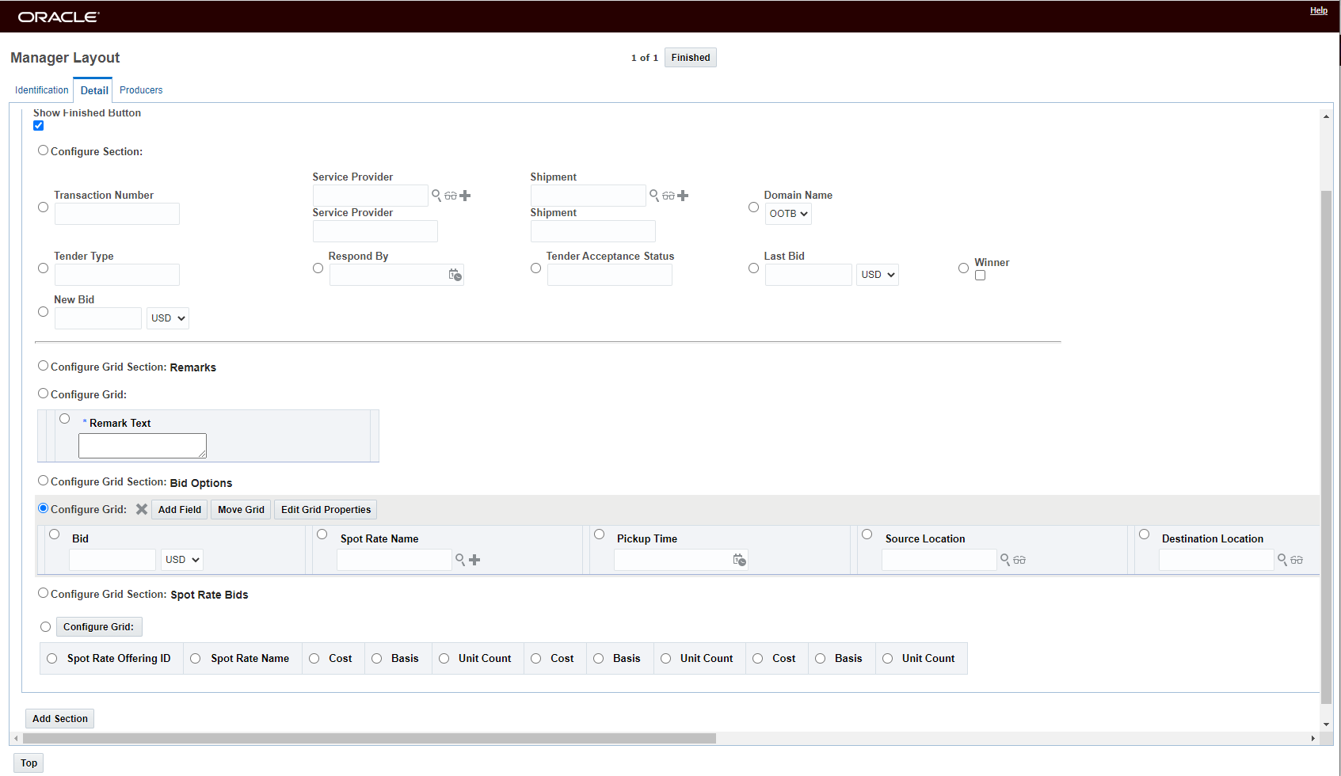Open the Domain Name OOTB dropdown
The width and height of the screenshot is (1341, 776).
coord(788,214)
